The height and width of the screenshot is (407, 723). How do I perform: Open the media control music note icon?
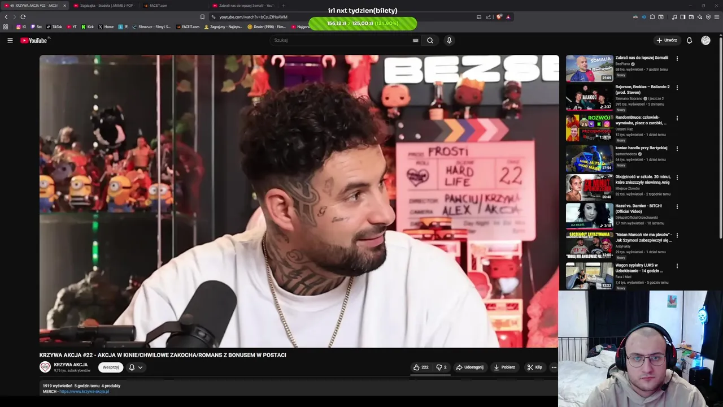674,17
